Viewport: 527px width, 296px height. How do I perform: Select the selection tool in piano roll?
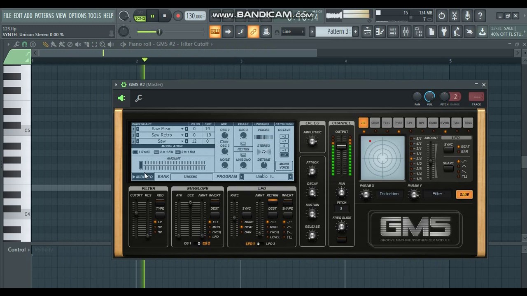coord(94,44)
